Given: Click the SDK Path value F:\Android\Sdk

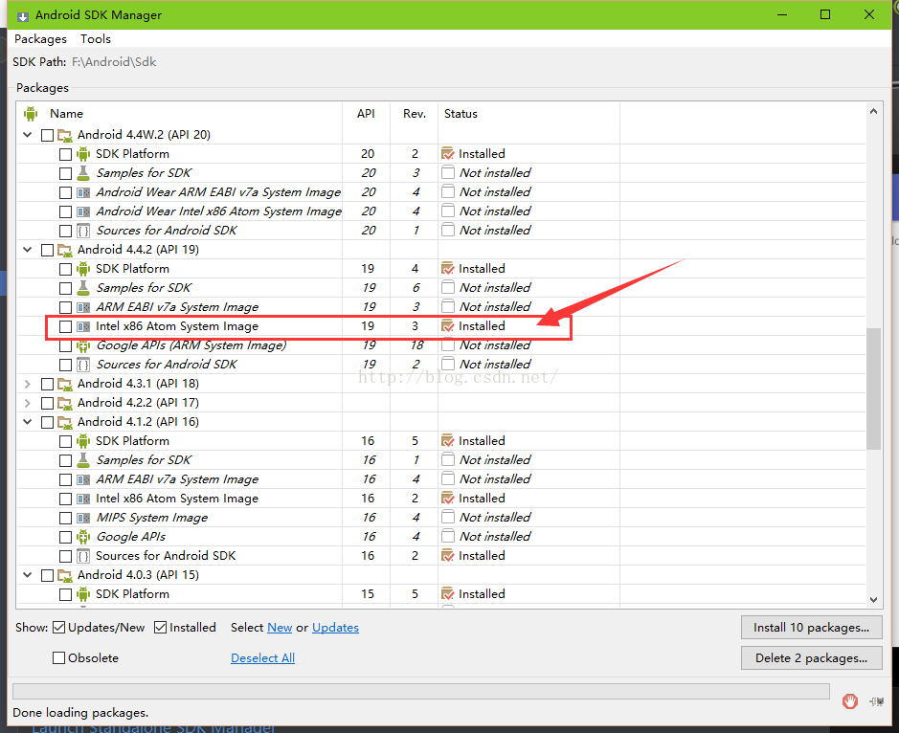Looking at the screenshot, I should [114, 62].
